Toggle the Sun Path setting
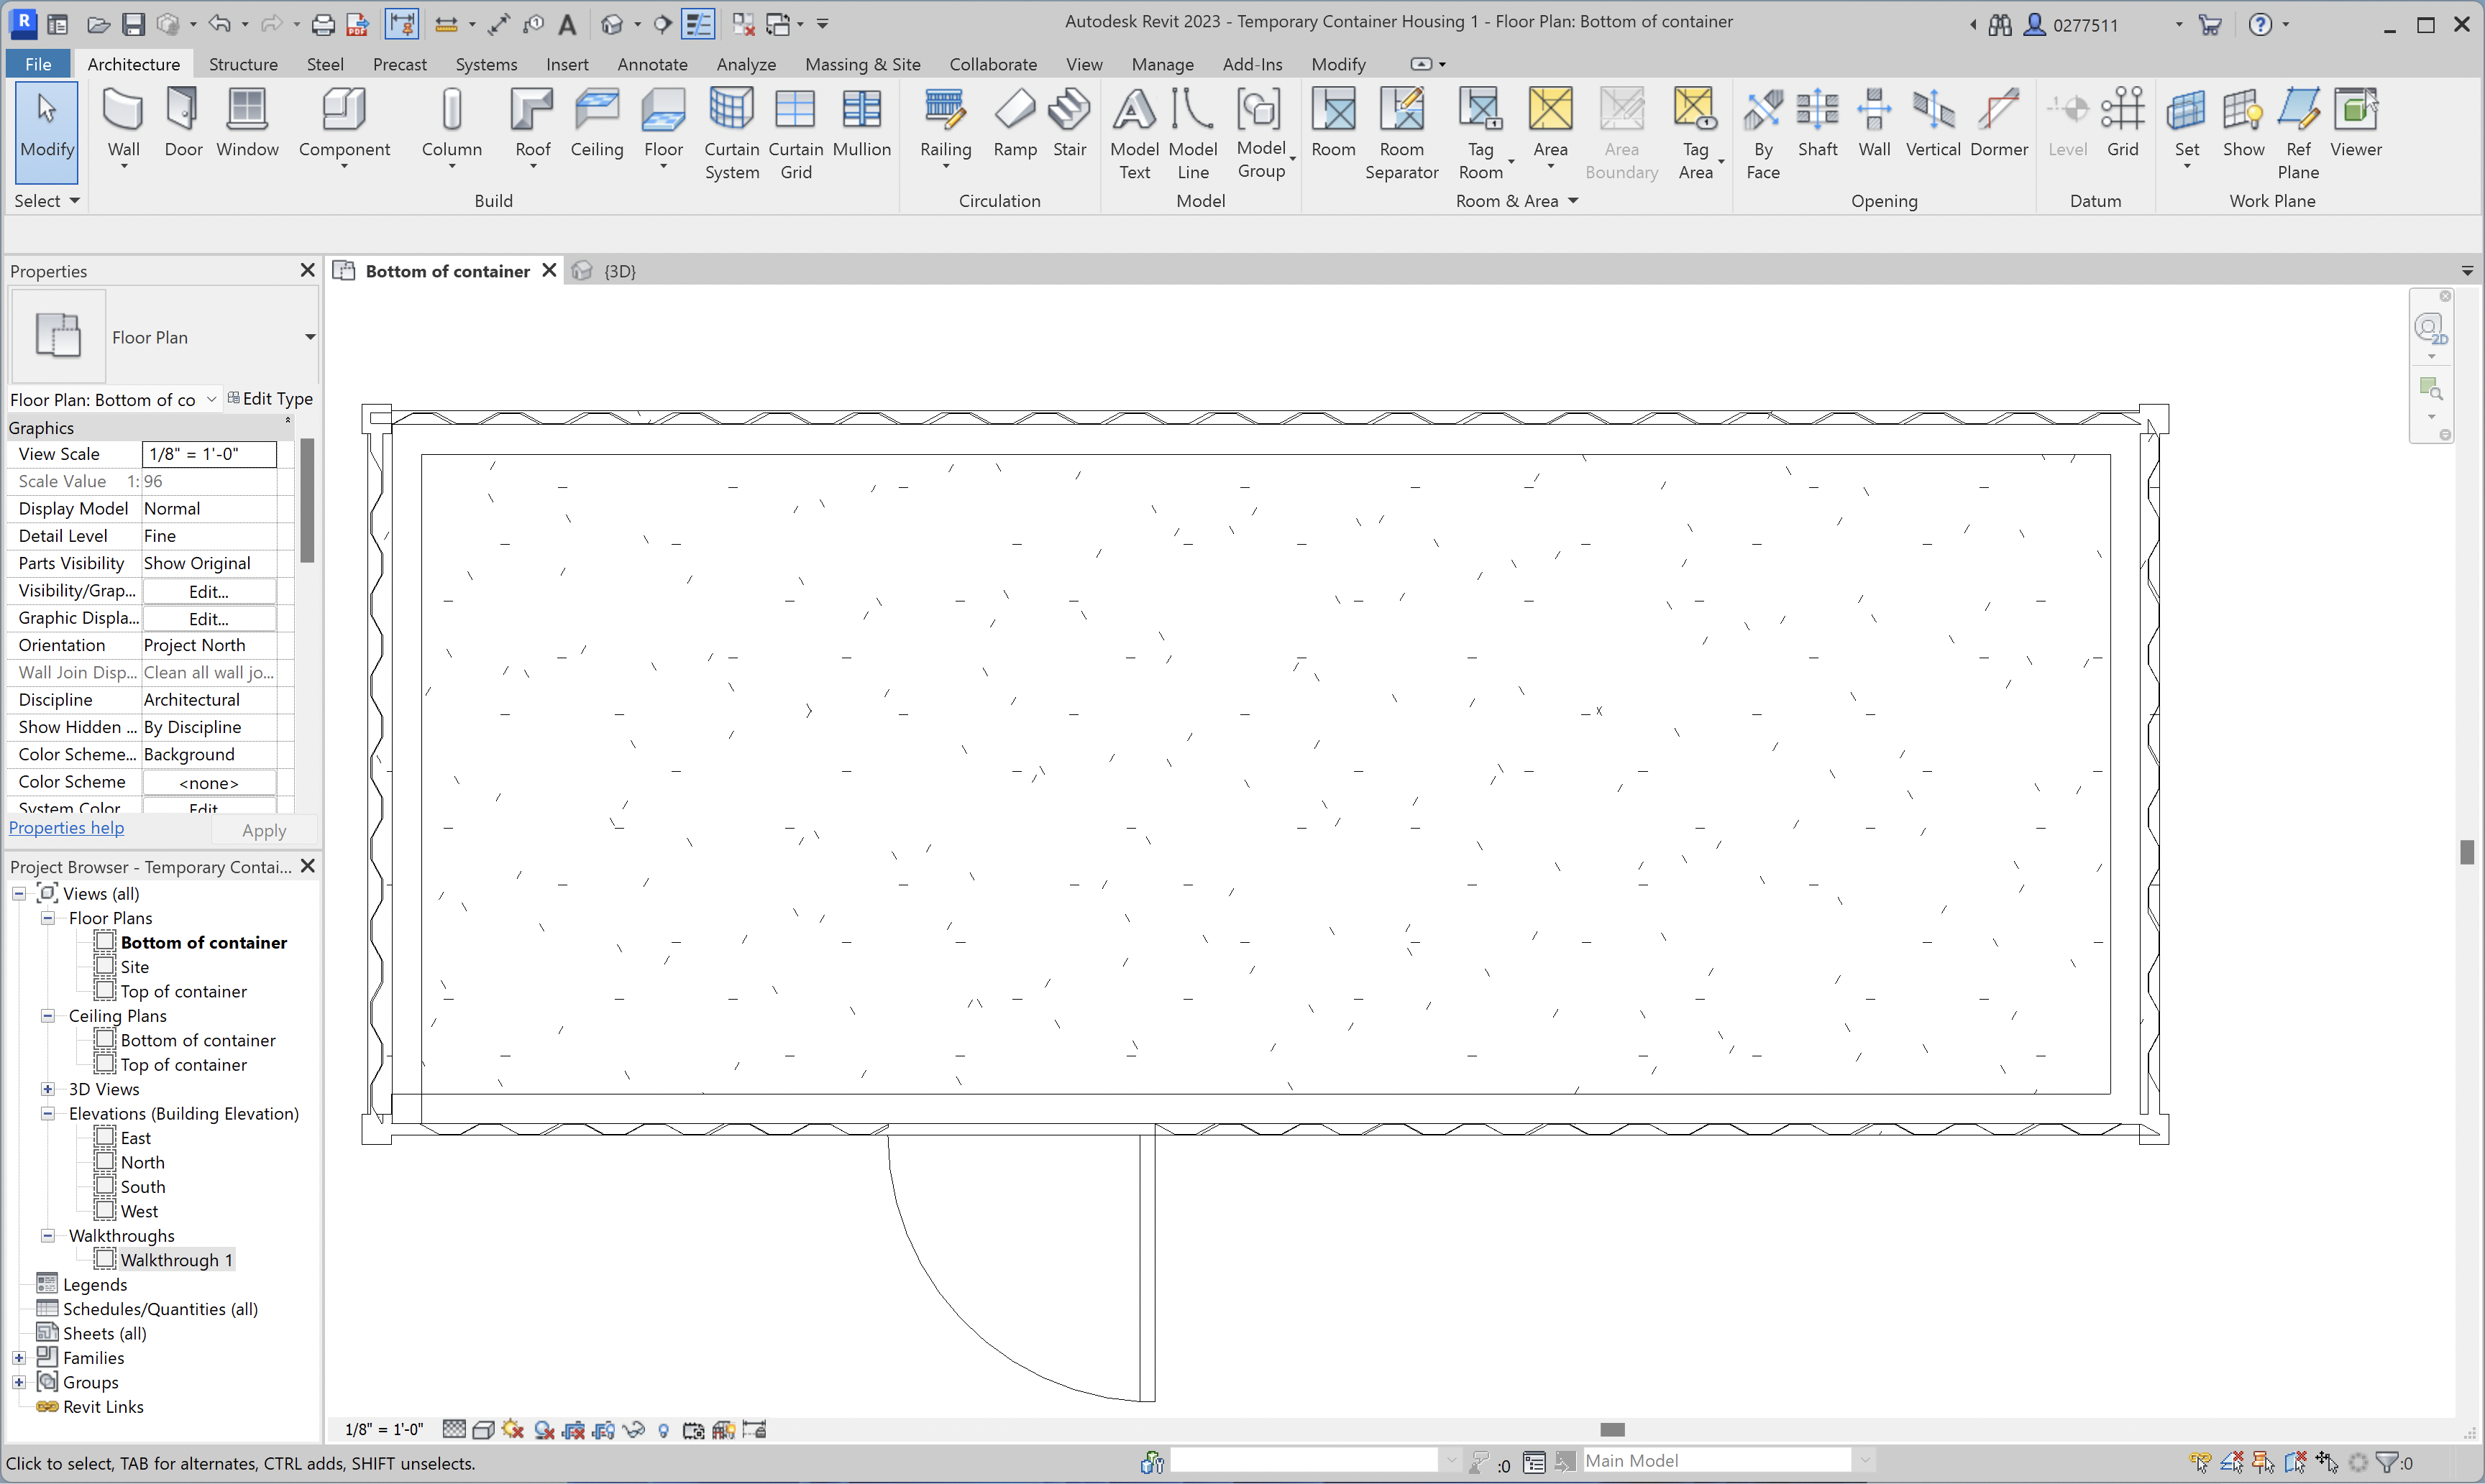The width and height of the screenshot is (2485, 1484). point(513,1429)
